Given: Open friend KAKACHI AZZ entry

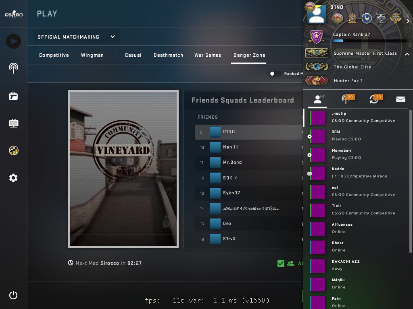Looking at the screenshot, I should pos(356,265).
